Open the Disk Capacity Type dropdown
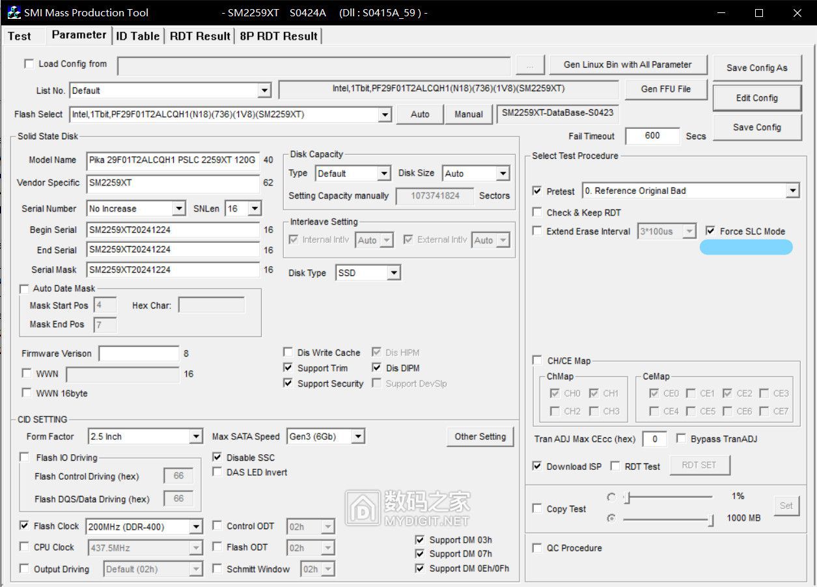The image size is (817, 587). coord(383,174)
